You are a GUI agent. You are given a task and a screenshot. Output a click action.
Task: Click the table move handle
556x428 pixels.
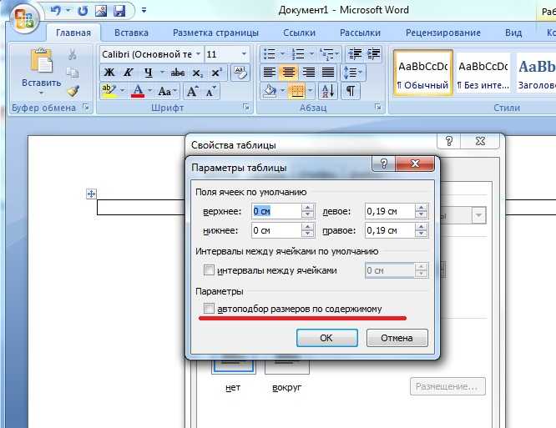91,194
